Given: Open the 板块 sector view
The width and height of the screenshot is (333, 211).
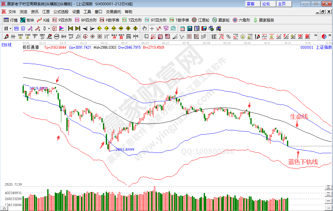Looking at the screenshot, I should (27, 20).
